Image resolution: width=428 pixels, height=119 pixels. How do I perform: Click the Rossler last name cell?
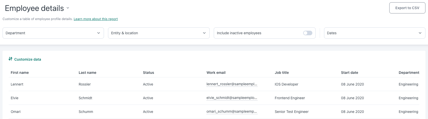[85, 84]
